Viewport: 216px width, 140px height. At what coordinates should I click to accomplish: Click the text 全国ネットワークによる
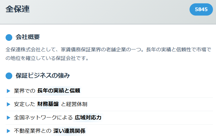(x=43, y=117)
